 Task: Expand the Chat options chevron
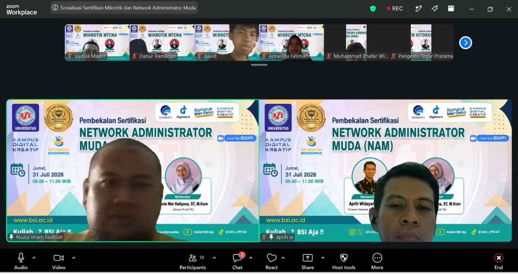(251, 258)
